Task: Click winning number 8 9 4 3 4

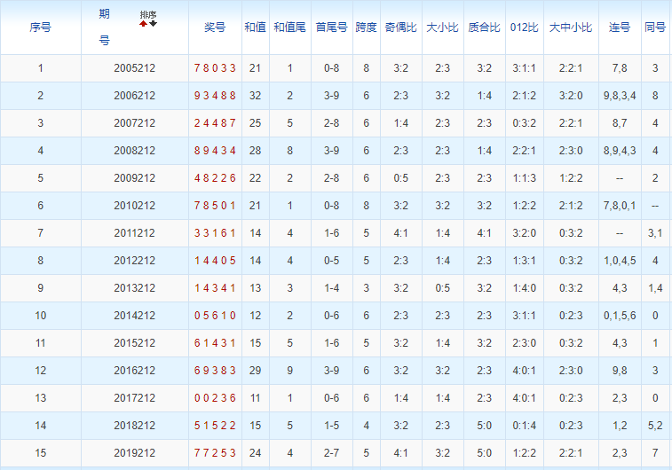Action: [x=215, y=151]
